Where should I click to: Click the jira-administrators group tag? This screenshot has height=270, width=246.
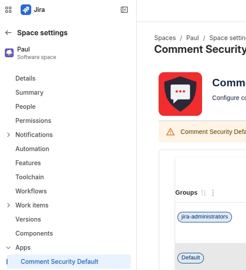tap(205, 217)
